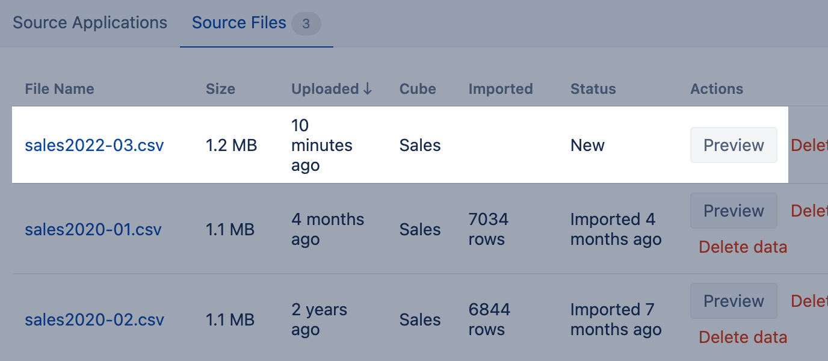
Task: Click the Imported column header
Action: tap(501, 88)
